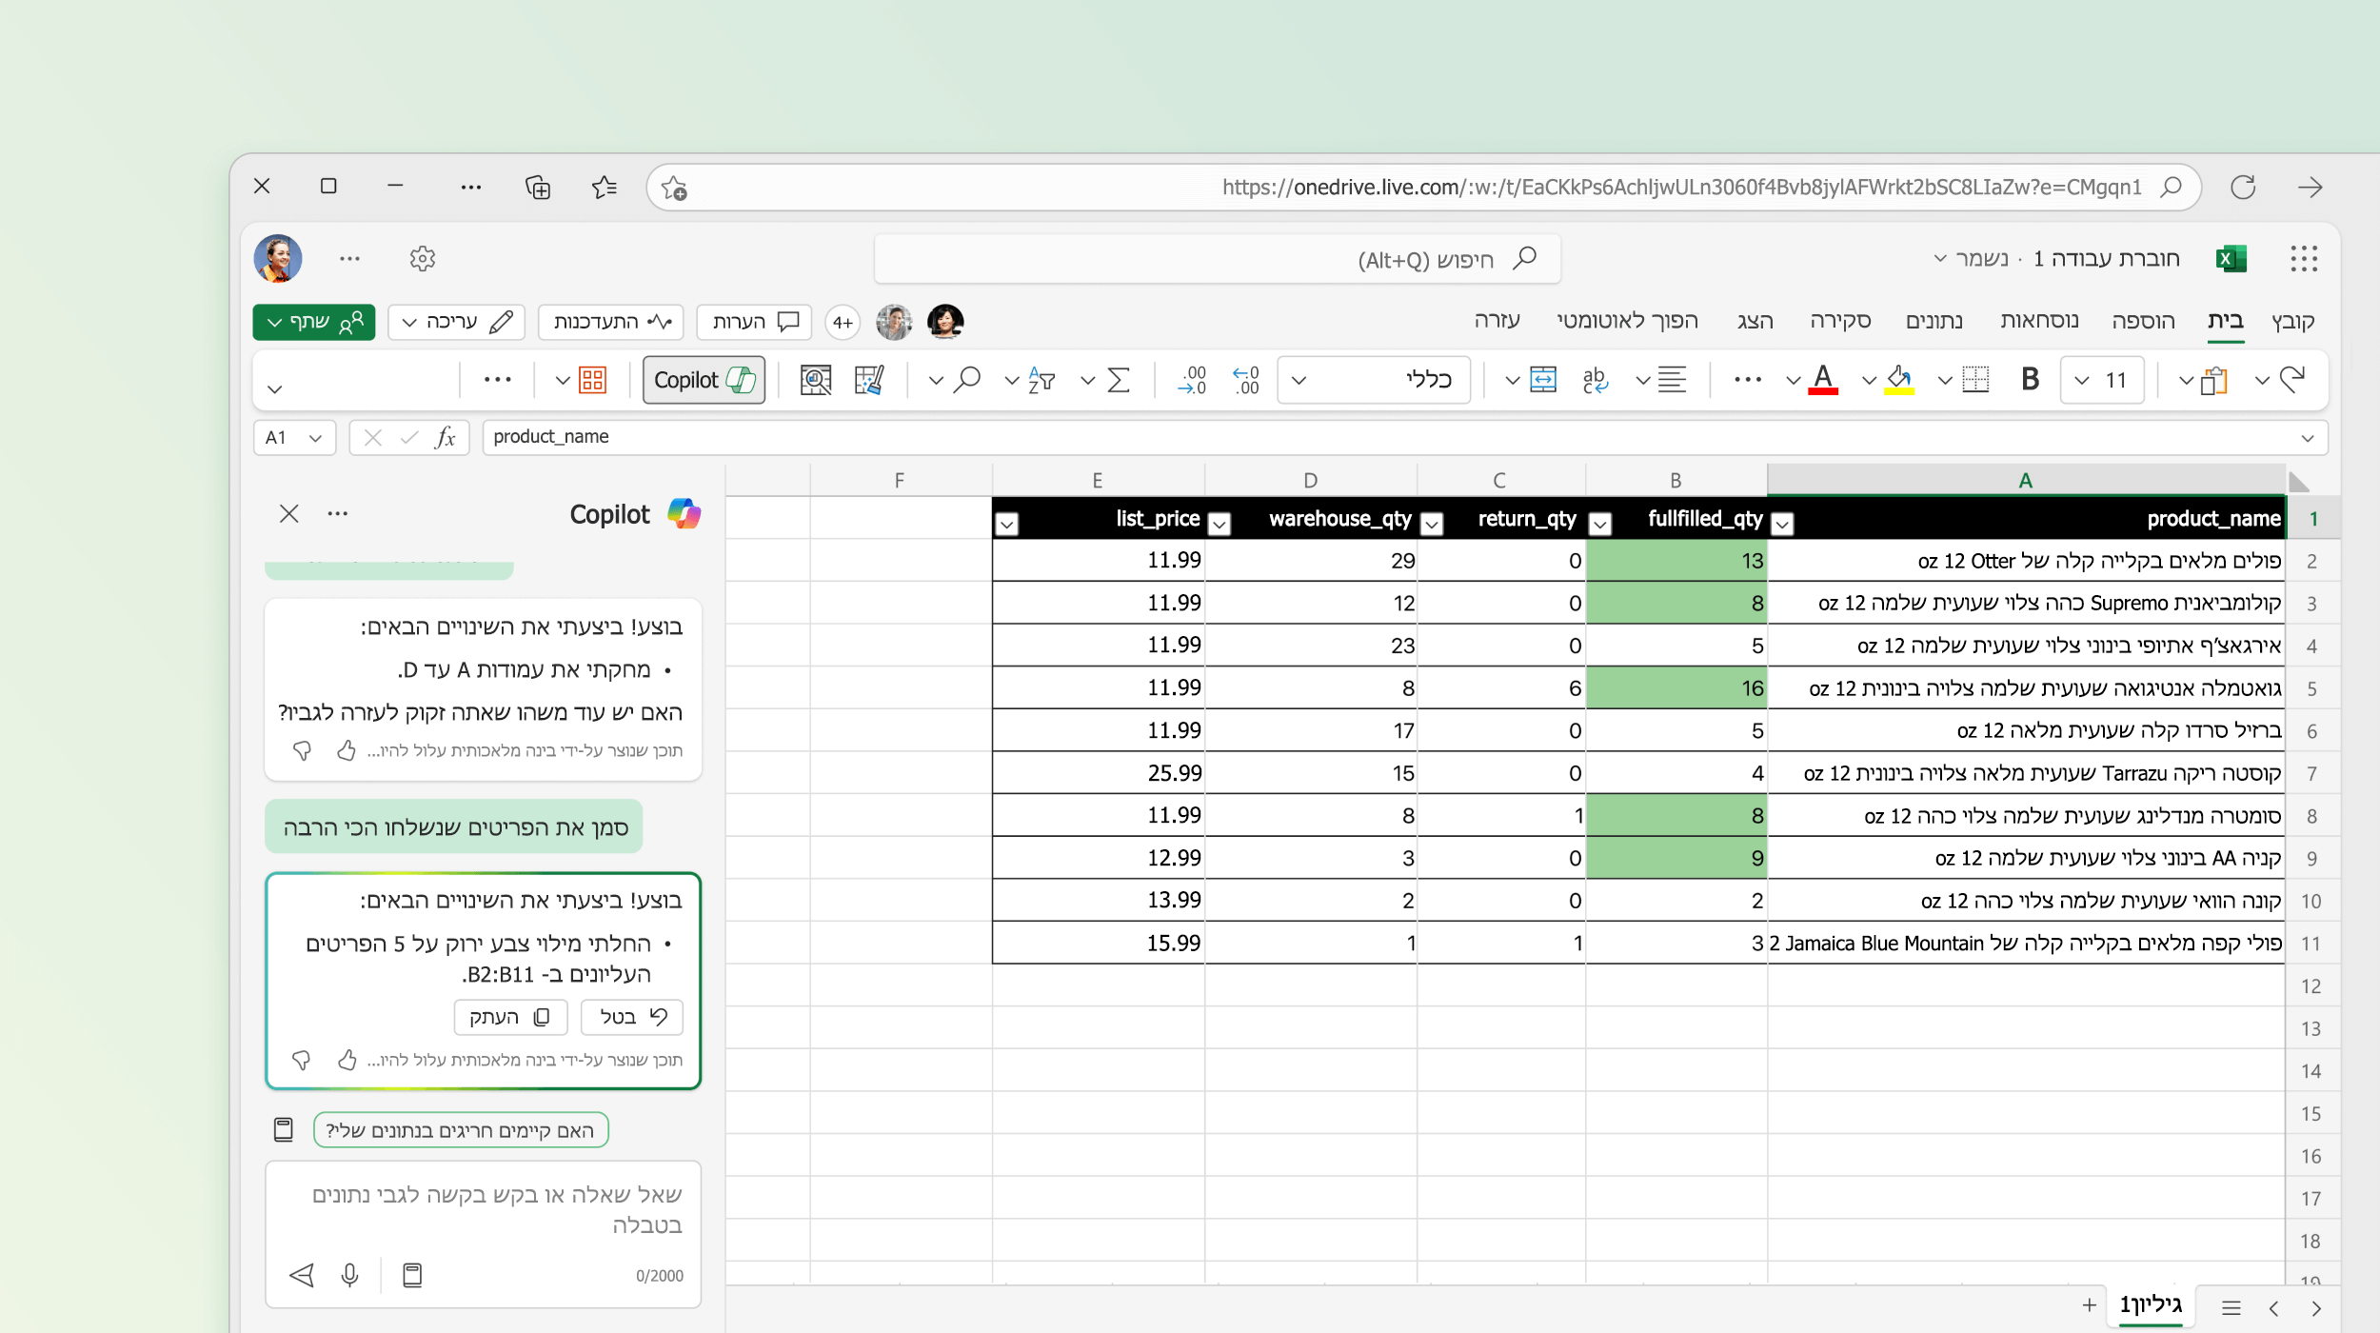Open product_name column filter dropdown
The height and width of the screenshot is (1333, 2380).
click(1783, 524)
